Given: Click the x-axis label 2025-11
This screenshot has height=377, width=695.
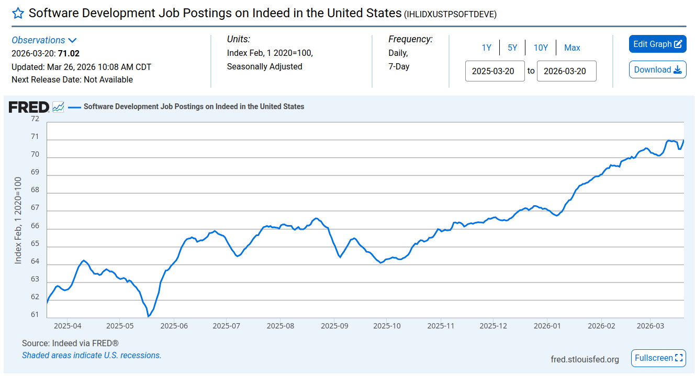Looking at the screenshot, I should tap(441, 326).
